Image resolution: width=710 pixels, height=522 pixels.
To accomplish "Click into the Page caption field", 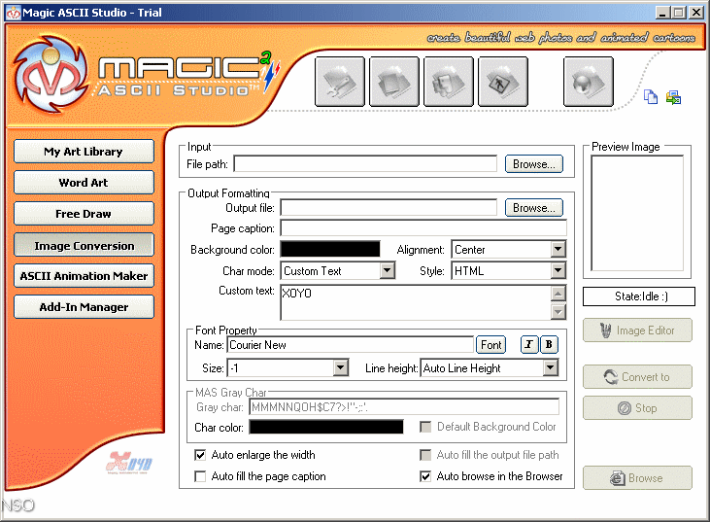I will pyautogui.click(x=423, y=227).
